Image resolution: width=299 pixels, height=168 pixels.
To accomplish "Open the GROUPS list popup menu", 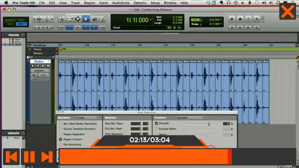I will pyautogui.click(x=23, y=133).
